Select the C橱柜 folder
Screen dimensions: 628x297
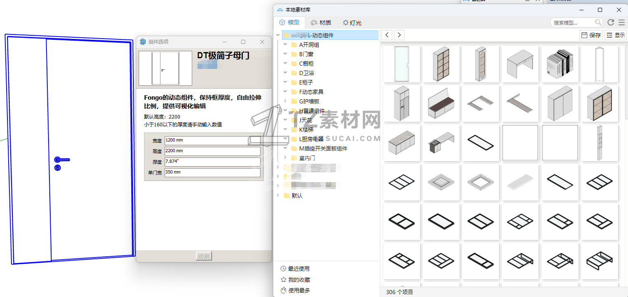coord(302,64)
